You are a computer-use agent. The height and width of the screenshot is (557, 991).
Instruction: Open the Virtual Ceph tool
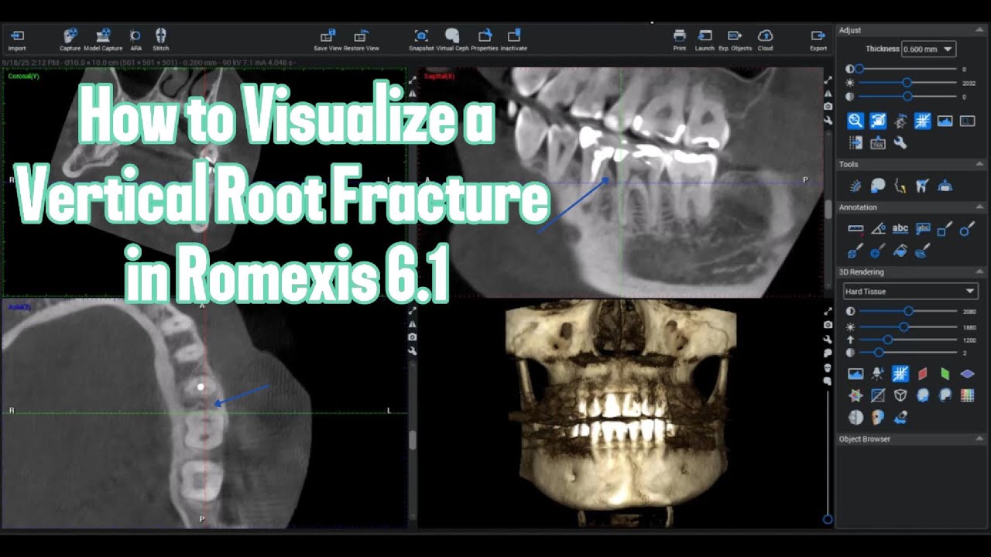[452, 39]
